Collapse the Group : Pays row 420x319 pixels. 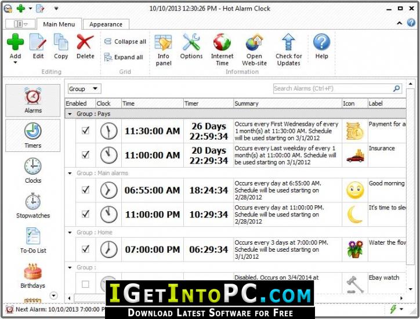tap(70, 114)
